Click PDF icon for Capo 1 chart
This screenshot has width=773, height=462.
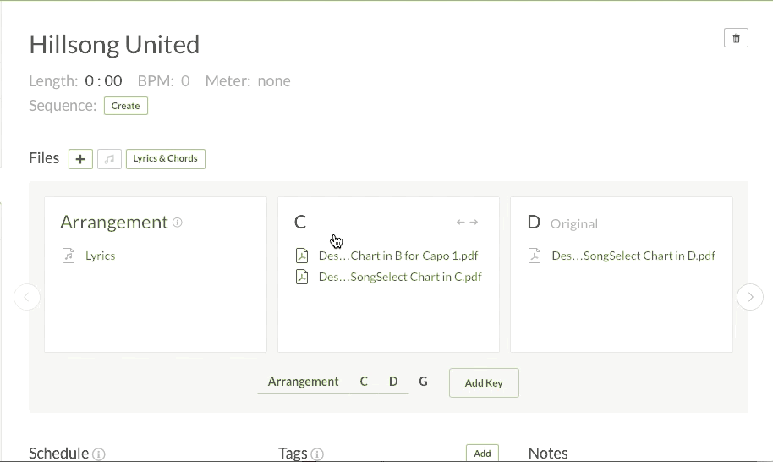pyautogui.click(x=302, y=256)
